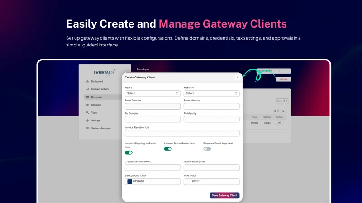Viewport: 362px width, 203px height.
Task: Open the Tools menu item
Action: pos(94,112)
